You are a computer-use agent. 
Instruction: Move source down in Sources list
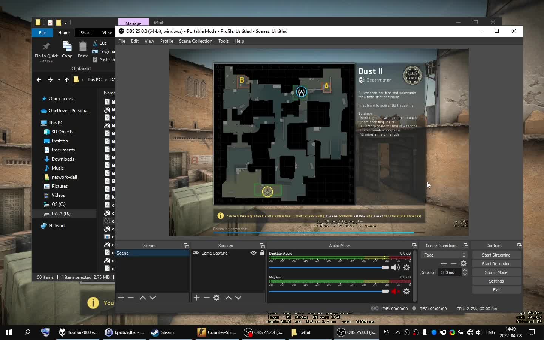point(238,298)
